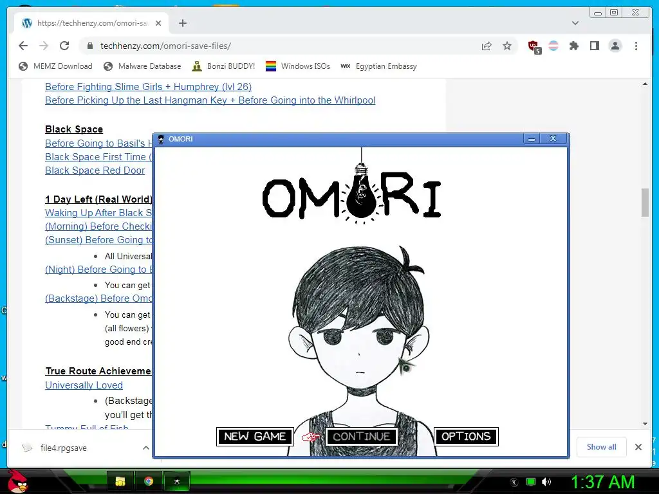This screenshot has width=659, height=494.
Task: Open File Explorer in taskbar
Action: (x=120, y=481)
